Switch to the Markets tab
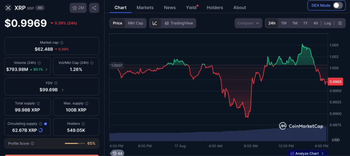Viewport: 350px width, 156px height. pyautogui.click(x=145, y=7)
